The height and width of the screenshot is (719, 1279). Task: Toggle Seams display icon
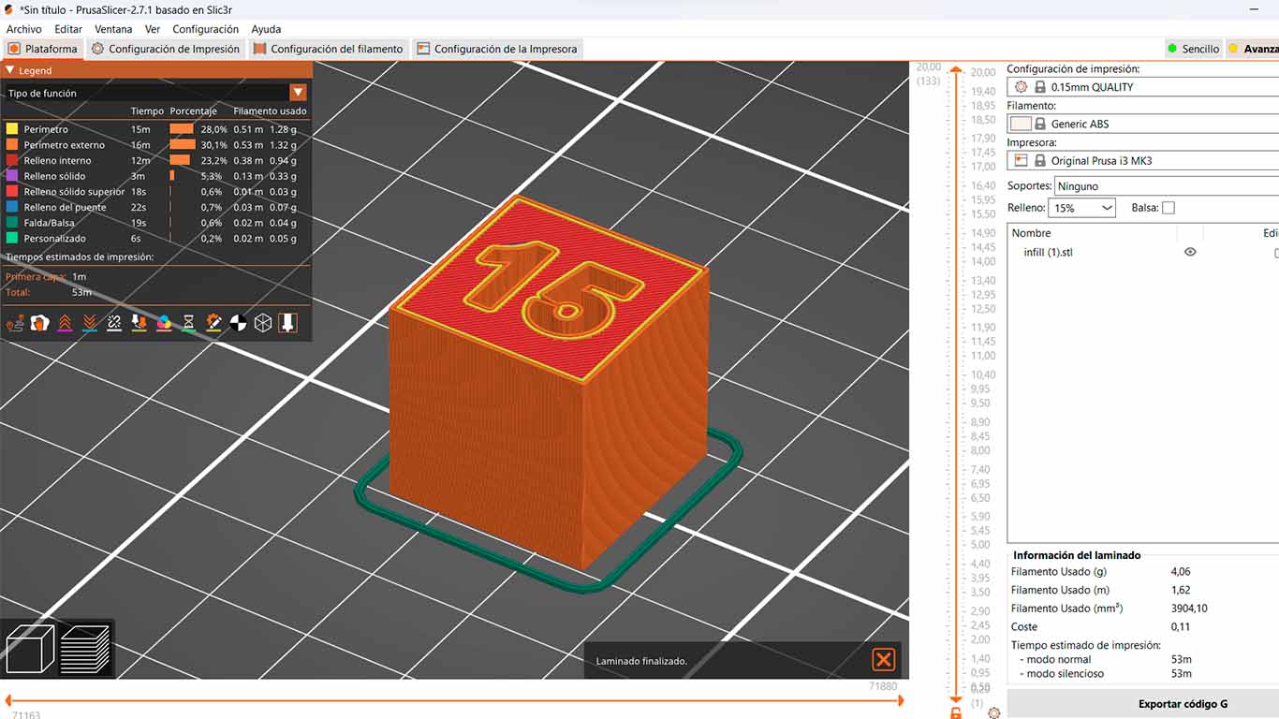[x=114, y=323]
